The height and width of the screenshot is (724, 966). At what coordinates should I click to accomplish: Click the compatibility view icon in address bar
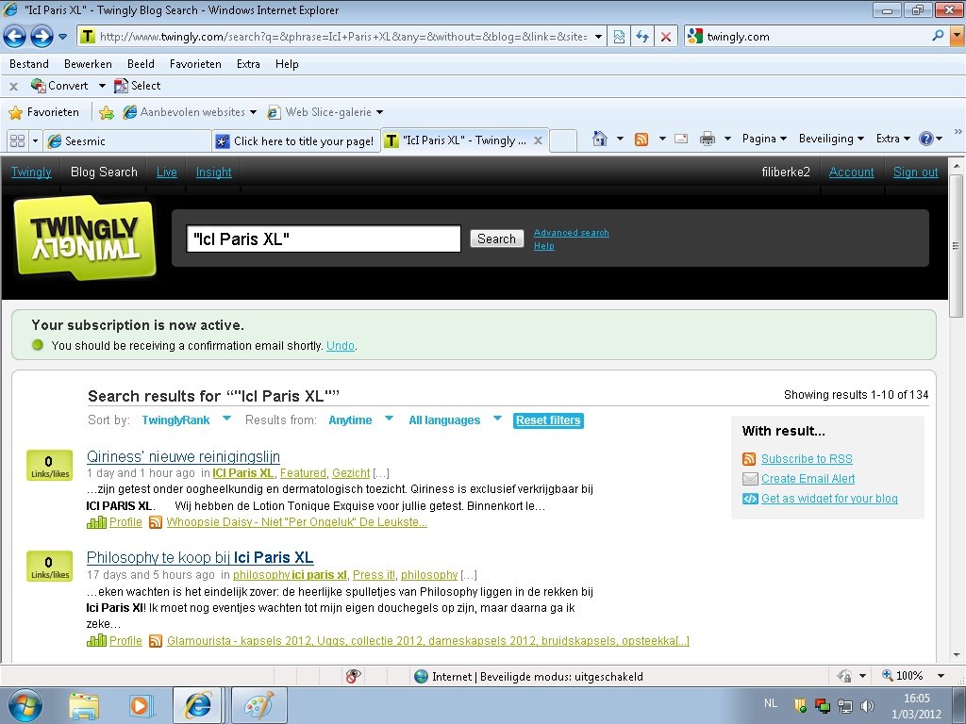pos(619,37)
